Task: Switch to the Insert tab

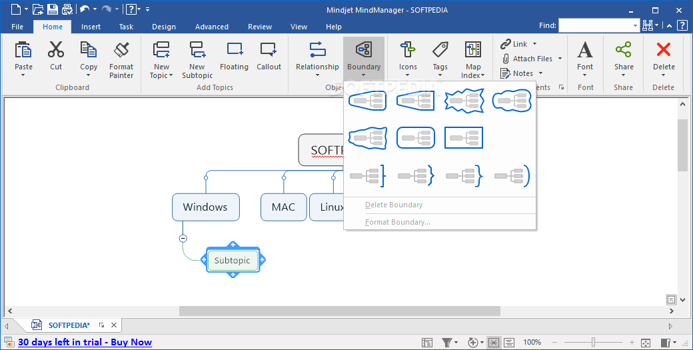Action: [x=91, y=27]
